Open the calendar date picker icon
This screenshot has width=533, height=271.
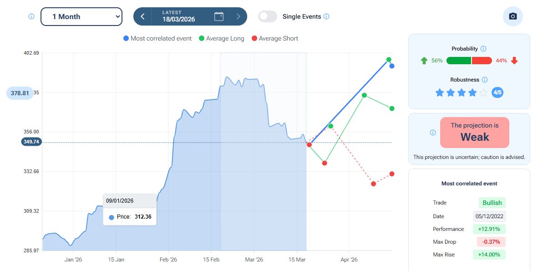tap(219, 16)
